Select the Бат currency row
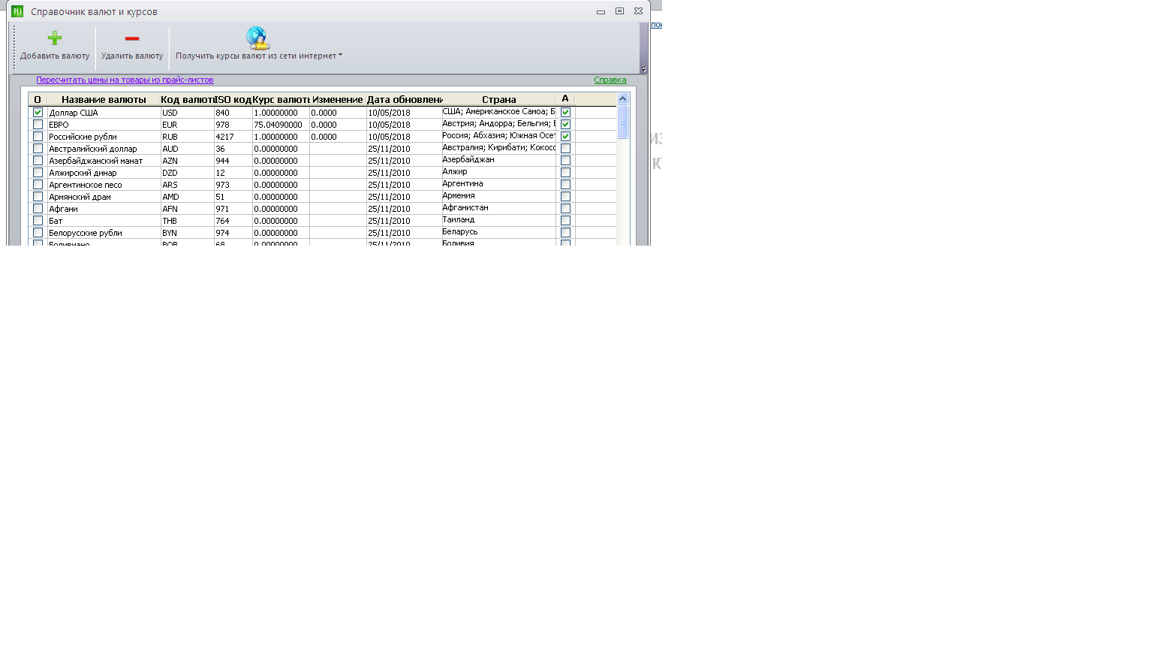This screenshot has width=1153, height=649. point(323,221)
